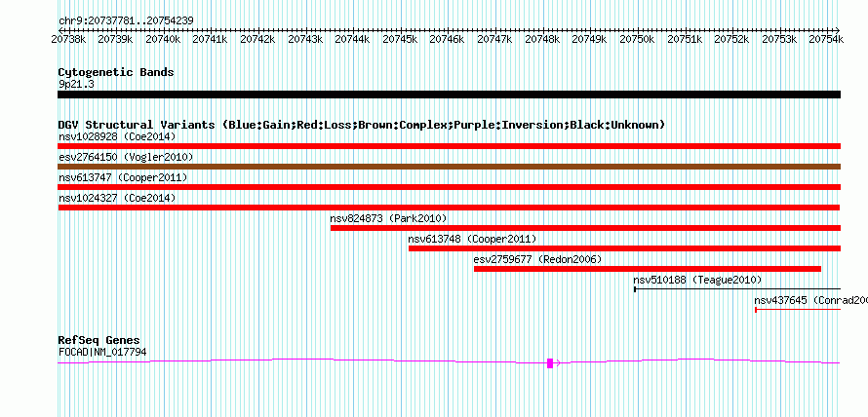Image resolution: width=868 pixels, height=417 pixels.
Task: Click the nsv613747 (Cooper2011) red bar
Action: [x=449, y=187]
